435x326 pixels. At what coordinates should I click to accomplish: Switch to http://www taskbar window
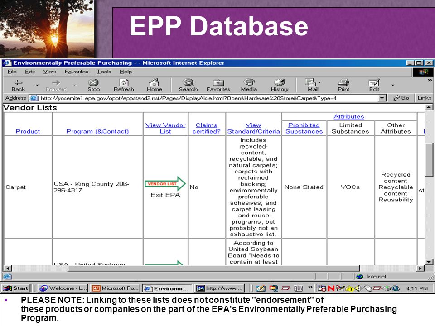coord(220,288)
